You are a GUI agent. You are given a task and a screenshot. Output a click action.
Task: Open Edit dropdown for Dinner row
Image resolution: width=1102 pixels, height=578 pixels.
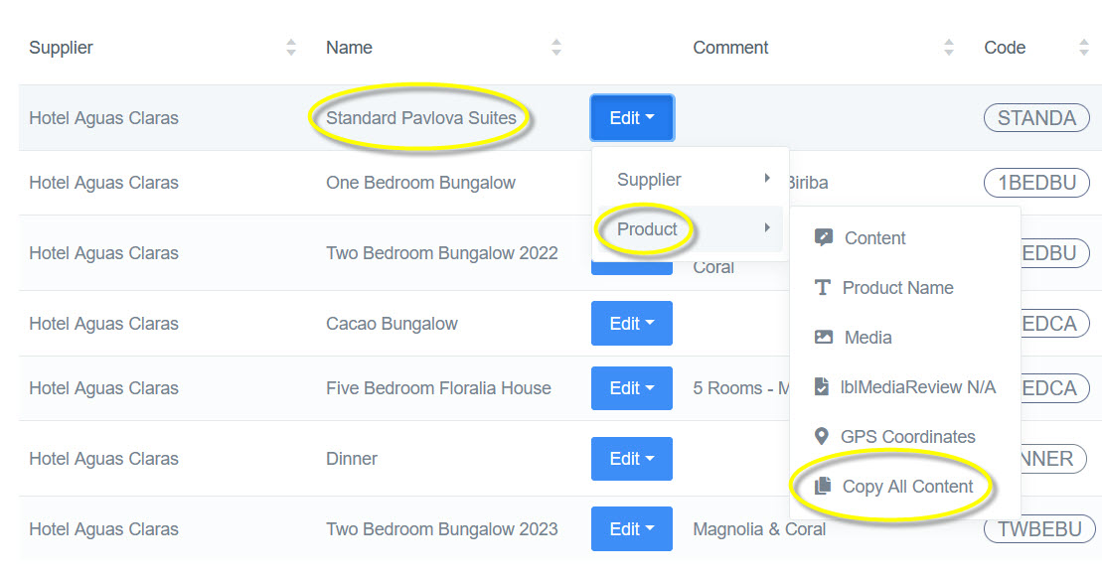coord(632,459)
